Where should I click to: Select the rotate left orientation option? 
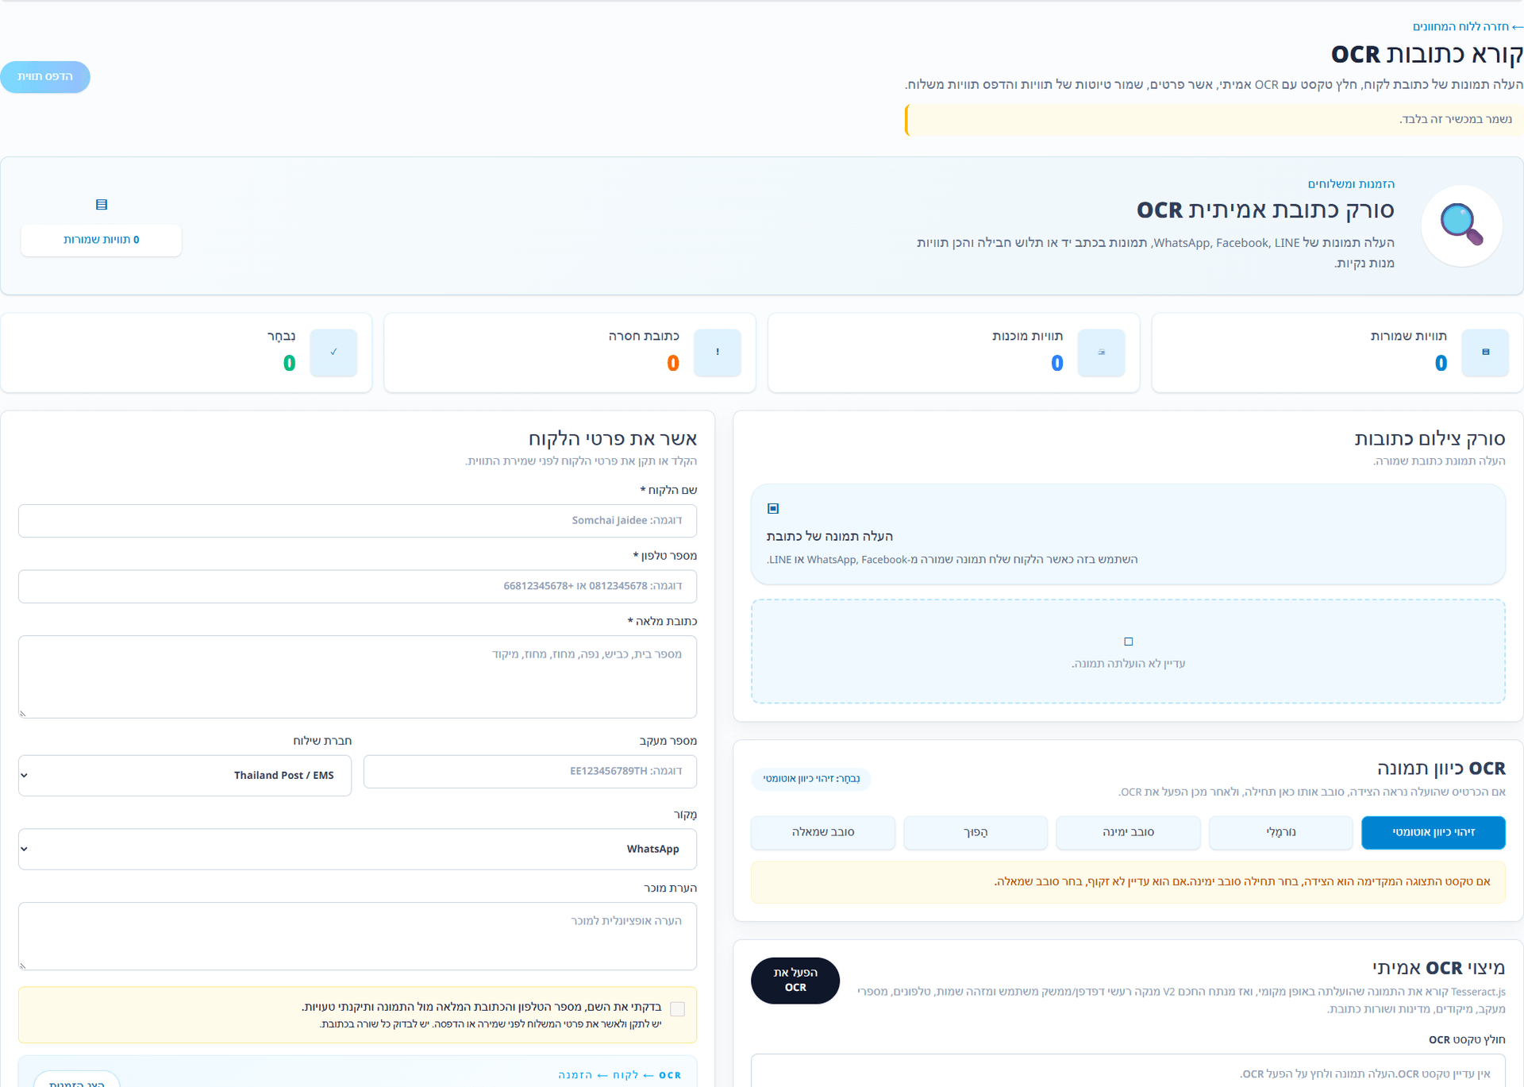823,832
